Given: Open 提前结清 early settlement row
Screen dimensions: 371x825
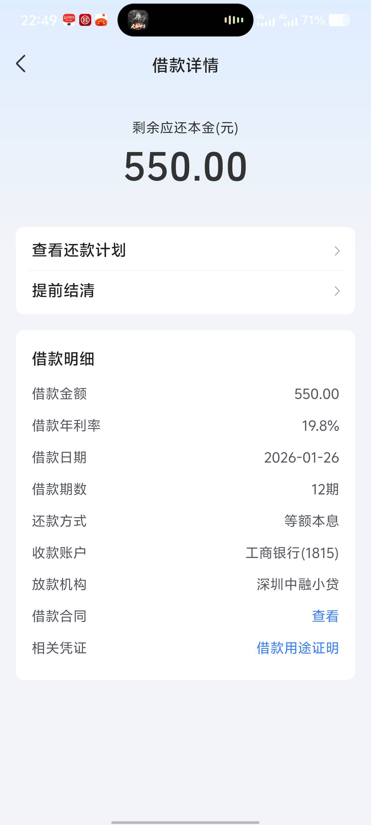Looking at the screenshot, I should click(x=185, y=291).
